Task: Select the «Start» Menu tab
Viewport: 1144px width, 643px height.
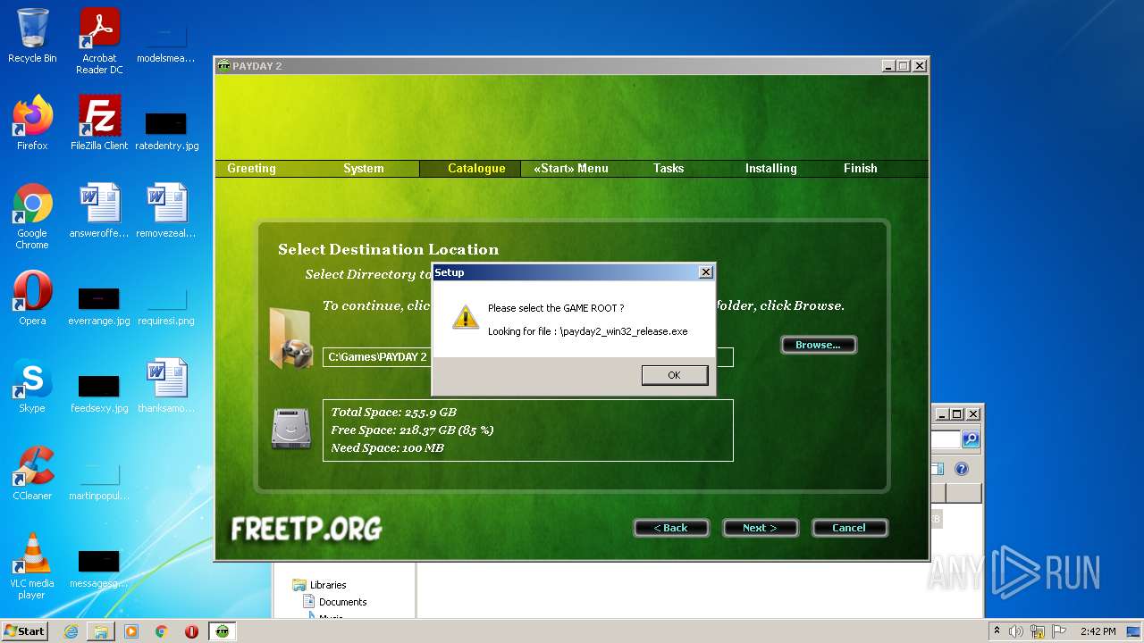Action: (x=571, y=168)
